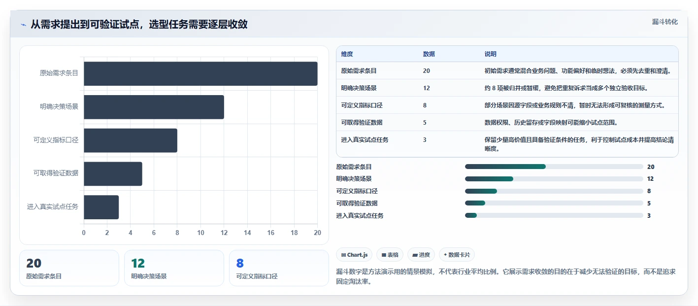Viewport: 698px width, 306px height.
Task: Click the description starting with 数据权限、历史留存
Action: [551, 122]
